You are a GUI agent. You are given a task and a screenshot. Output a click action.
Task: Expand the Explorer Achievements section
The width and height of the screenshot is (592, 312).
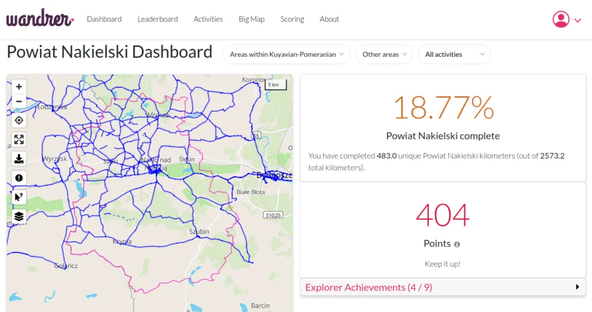(x=442, y=287)
